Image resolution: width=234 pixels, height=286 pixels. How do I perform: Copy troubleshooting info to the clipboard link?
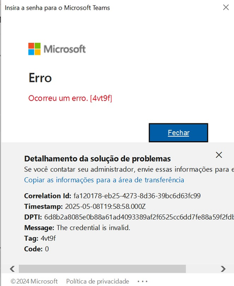point(104,180)
